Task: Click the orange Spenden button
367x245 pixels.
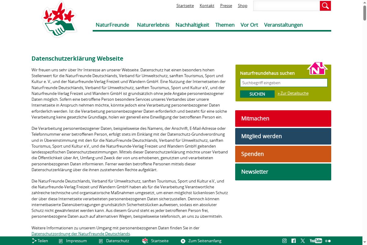Action: click(x=283, y=154)
